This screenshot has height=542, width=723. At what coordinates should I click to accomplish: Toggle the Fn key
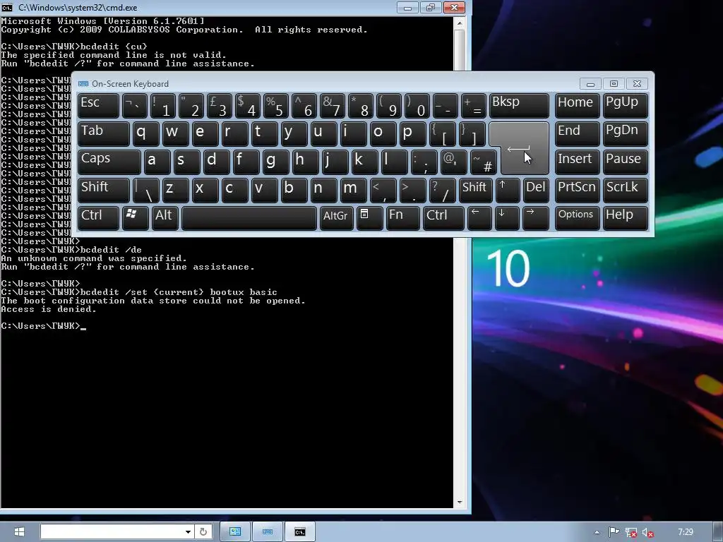(402, 219)
